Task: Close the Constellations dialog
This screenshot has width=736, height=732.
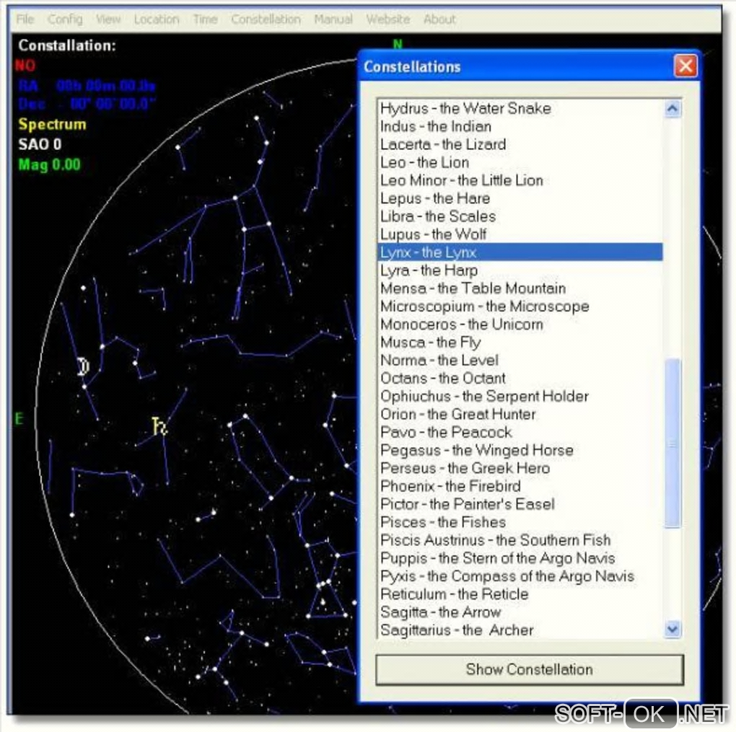Action: [685, 66]
